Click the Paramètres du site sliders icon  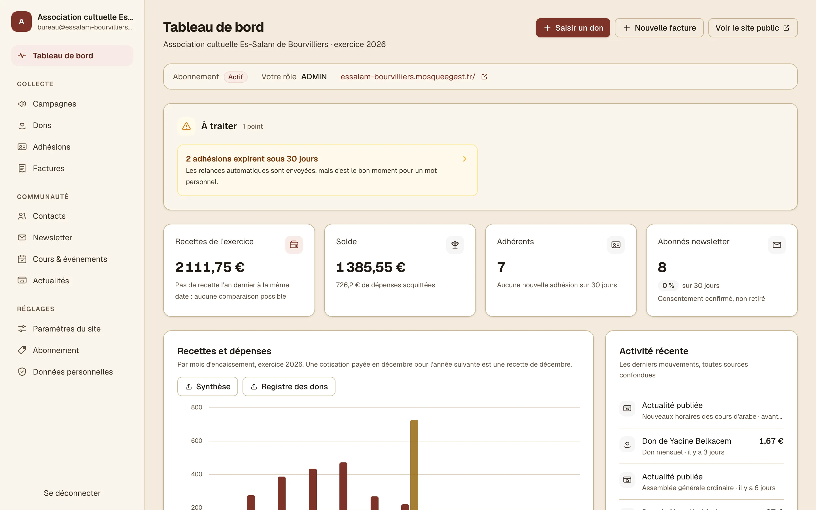(22, 329)
